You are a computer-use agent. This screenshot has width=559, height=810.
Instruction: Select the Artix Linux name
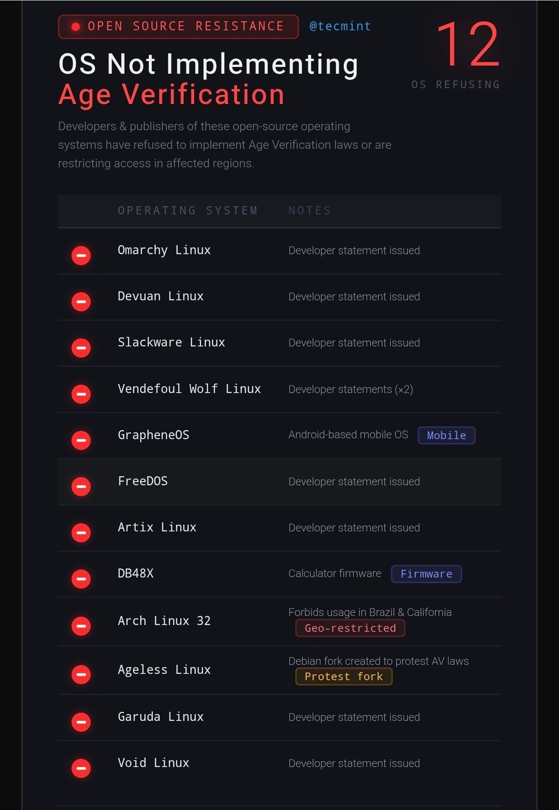(157, 527)
